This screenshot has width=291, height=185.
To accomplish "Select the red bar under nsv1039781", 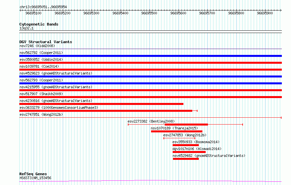I will click(150, 70).
